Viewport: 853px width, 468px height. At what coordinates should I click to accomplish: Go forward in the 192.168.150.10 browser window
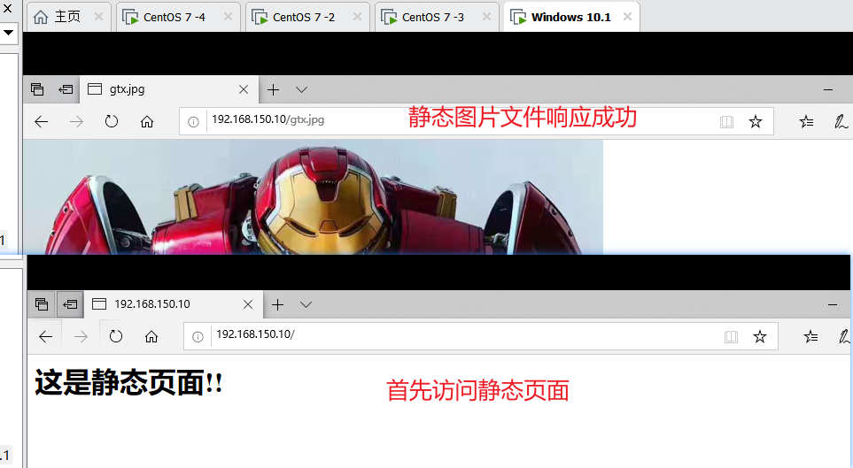(81, 337)
